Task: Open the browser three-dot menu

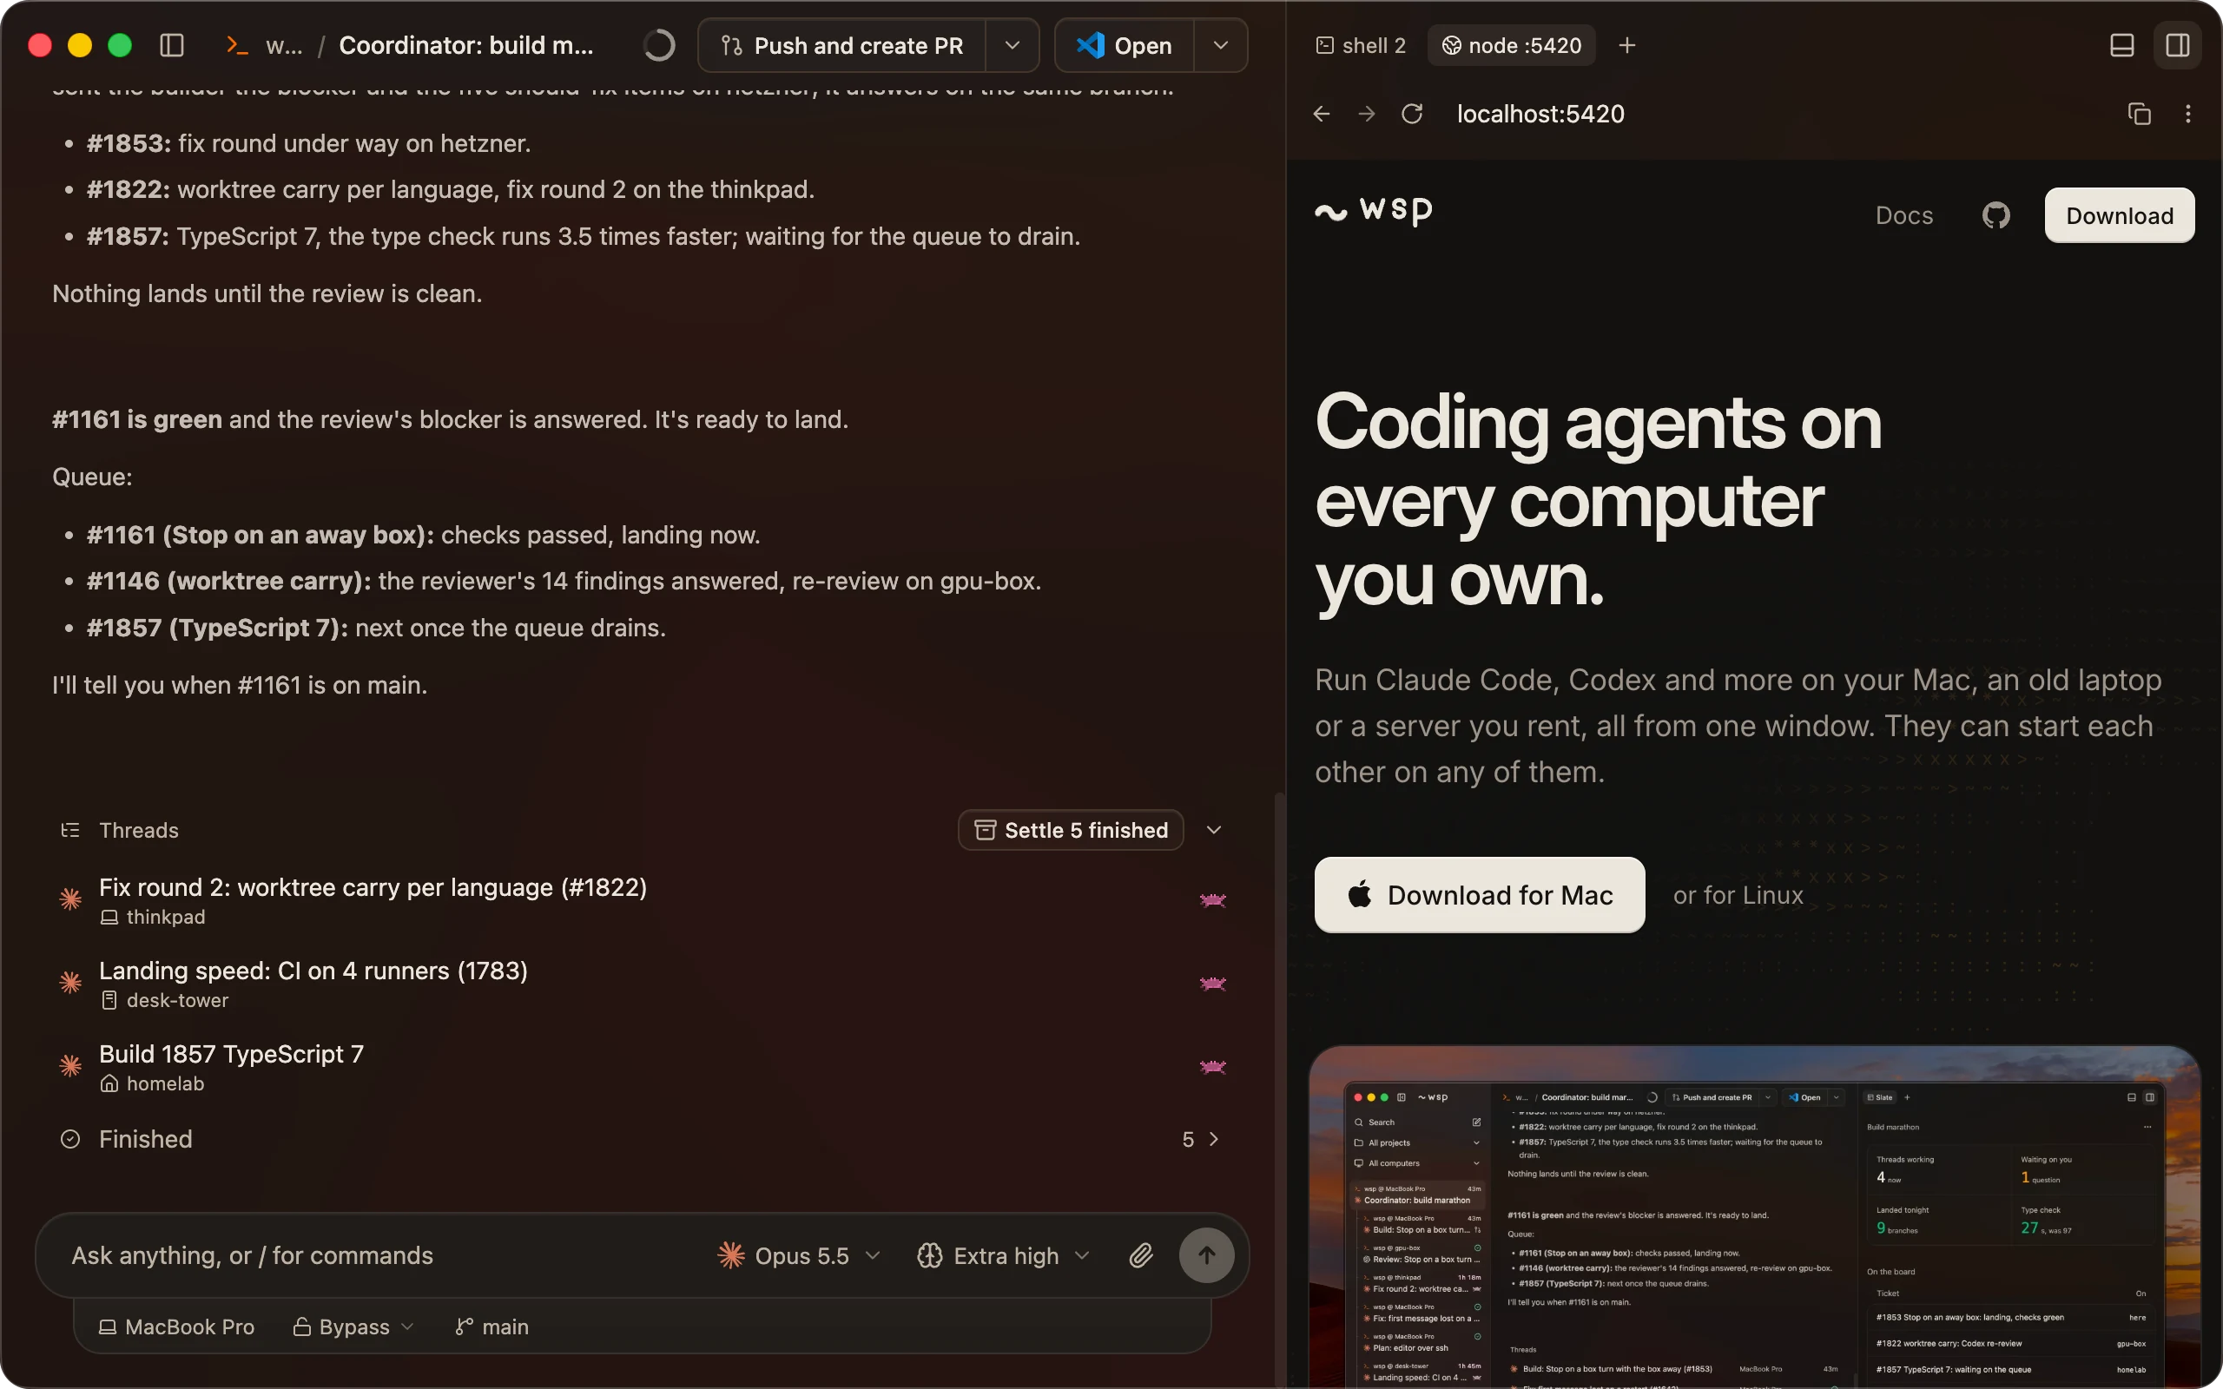Action: point(2188,114)
